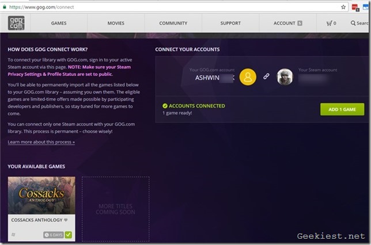Open the Games menu
Image resolution: width=371 pixels, height=245 pixels.
click(x=59, y=24)
